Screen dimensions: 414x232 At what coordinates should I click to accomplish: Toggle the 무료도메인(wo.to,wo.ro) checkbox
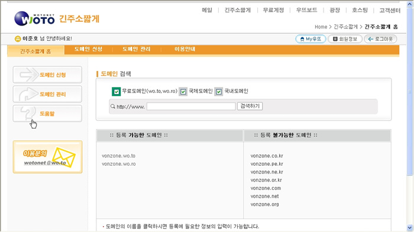coord(116,92)
